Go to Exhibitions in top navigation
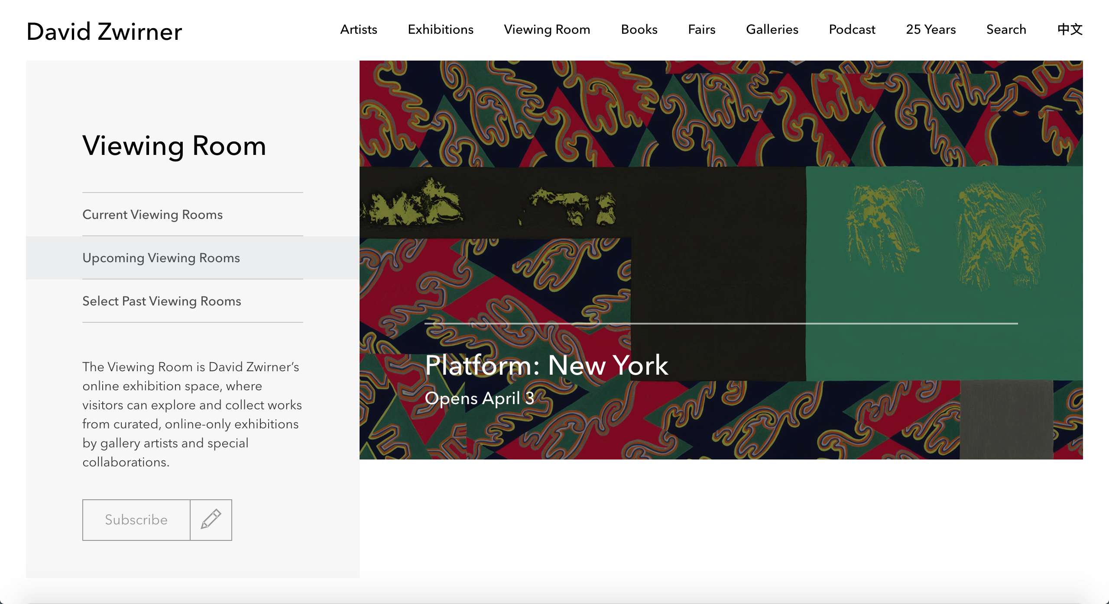The width and height of the screenshot is (1109, 604). pos(440,29)
